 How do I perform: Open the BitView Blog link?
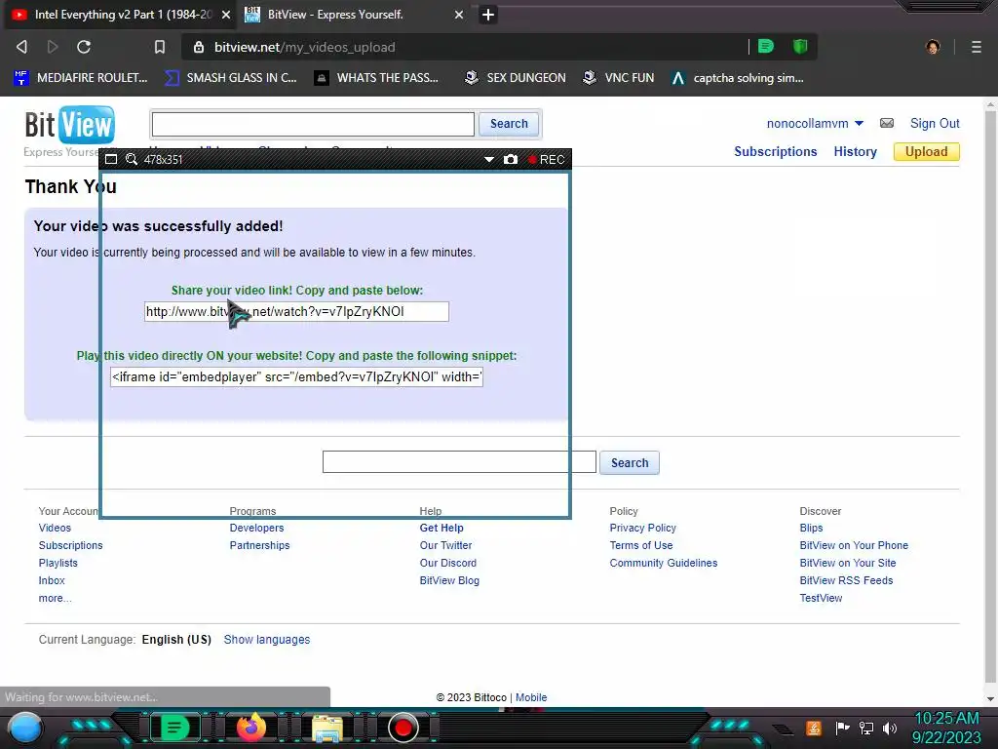click(x=449, y=581)
